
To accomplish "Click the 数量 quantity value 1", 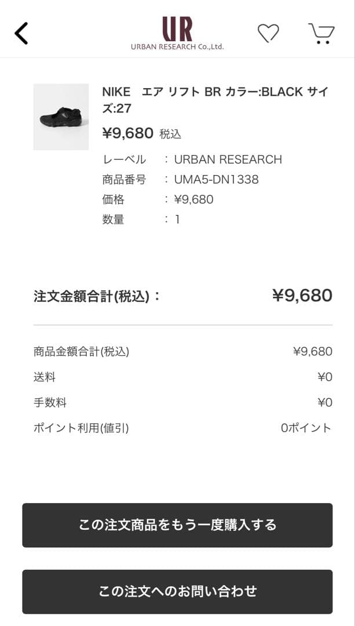I will [x=177, y=220].
